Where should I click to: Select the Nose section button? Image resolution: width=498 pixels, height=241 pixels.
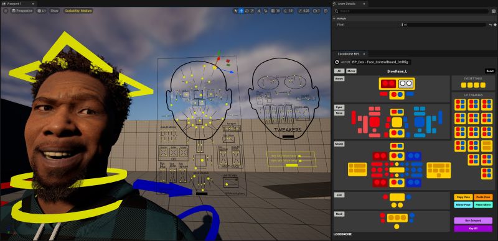click(339, 113)
